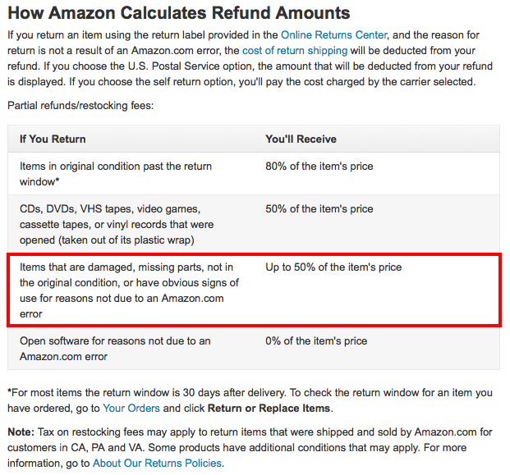Select the You'll Receive column header

[301, 139]
